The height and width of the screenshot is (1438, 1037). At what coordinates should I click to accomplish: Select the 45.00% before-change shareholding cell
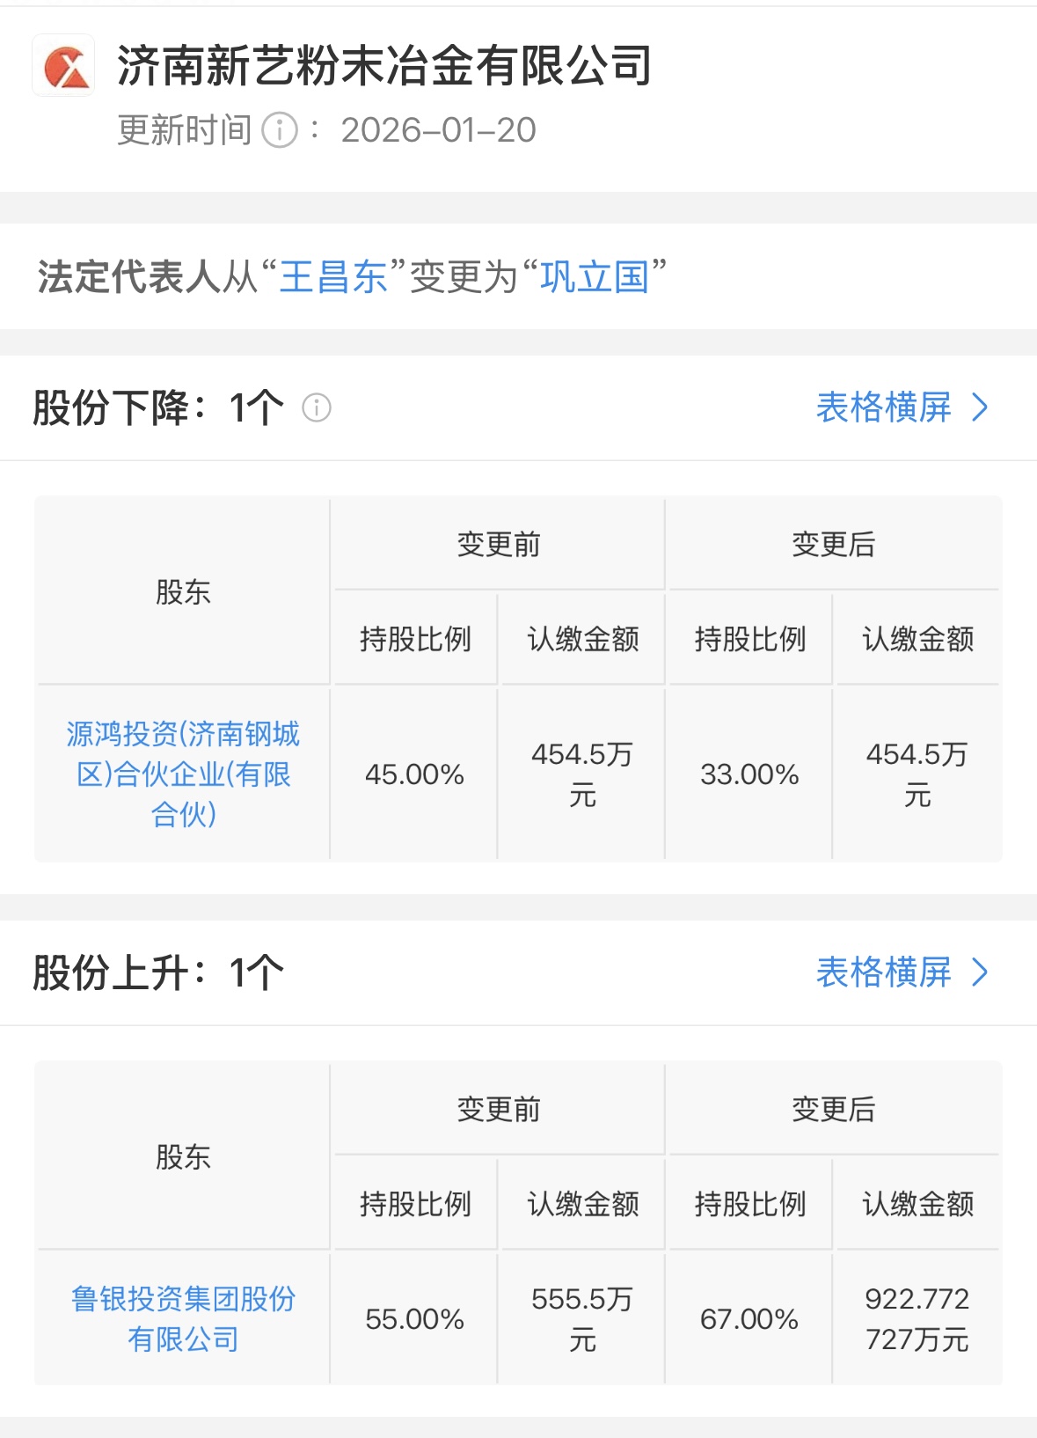coord(414,774)
